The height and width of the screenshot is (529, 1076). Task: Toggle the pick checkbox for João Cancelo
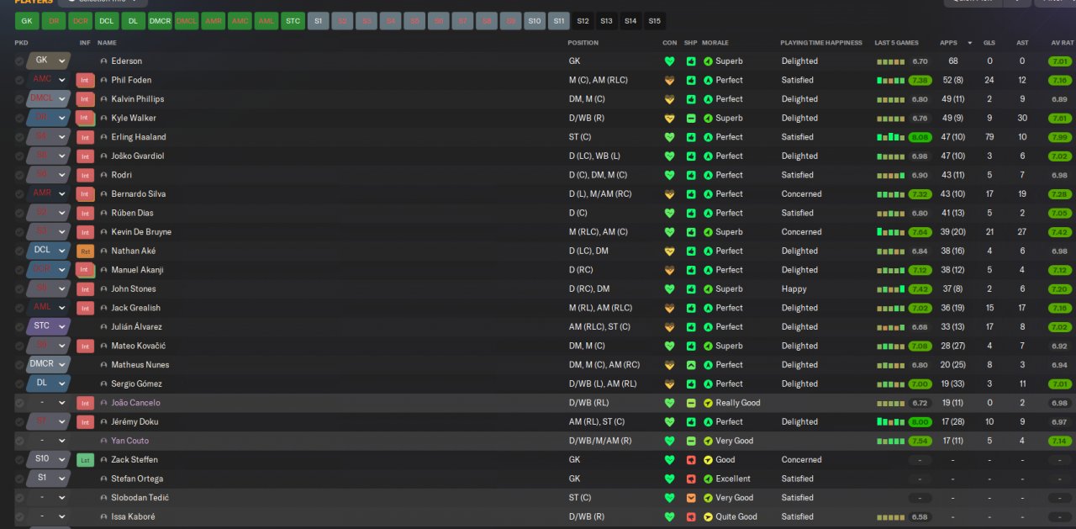coord(19,403)
